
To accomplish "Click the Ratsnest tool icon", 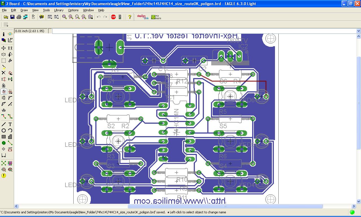I will click(x=4, y=163).
